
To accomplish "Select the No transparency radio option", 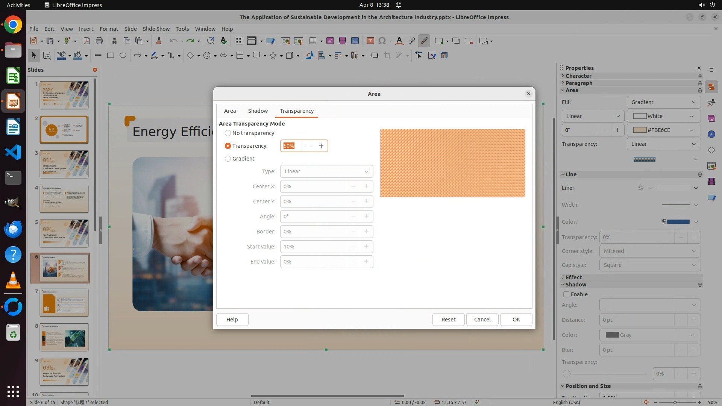I will 228,133.
